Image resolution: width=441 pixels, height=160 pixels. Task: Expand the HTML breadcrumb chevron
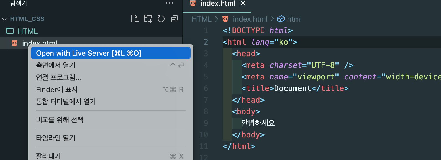(x=217, y=19)
